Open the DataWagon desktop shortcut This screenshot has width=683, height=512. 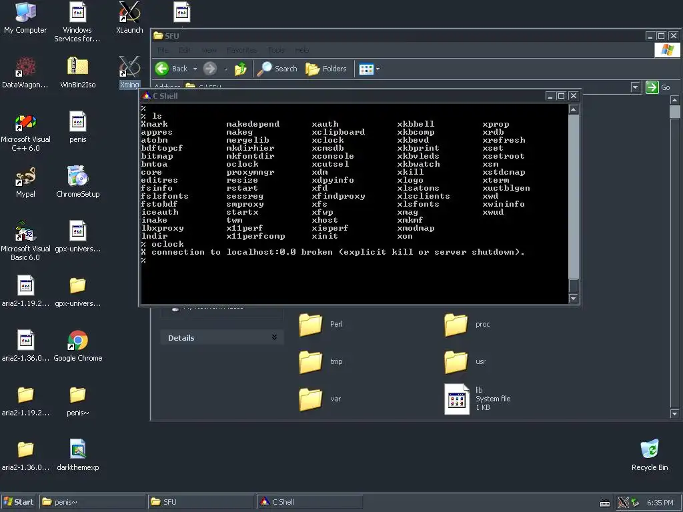[25, 72]
